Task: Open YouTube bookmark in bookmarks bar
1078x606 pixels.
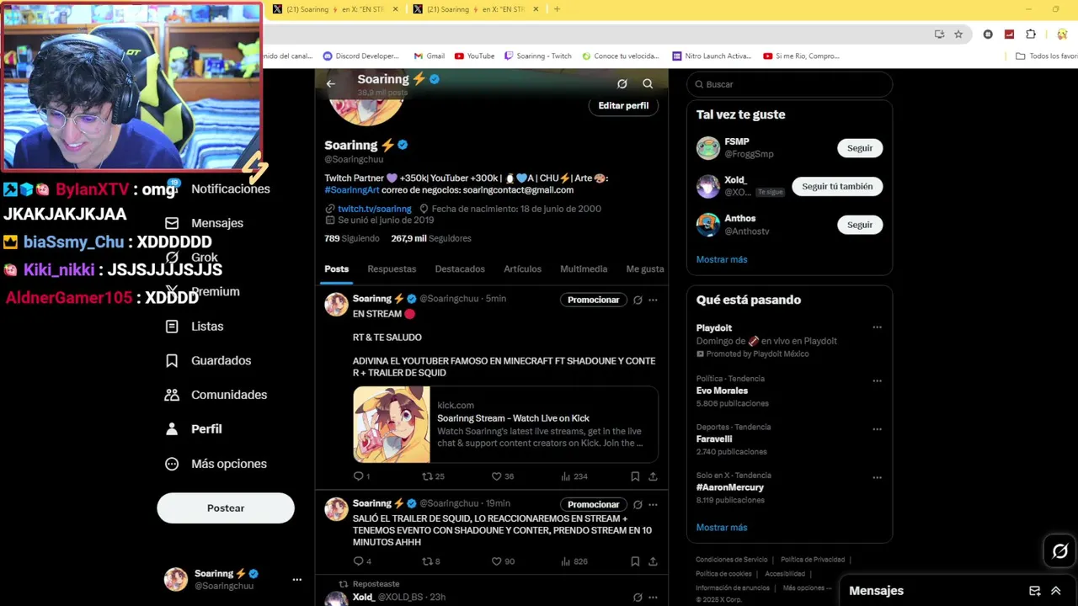Action: (x=474, y=56)
